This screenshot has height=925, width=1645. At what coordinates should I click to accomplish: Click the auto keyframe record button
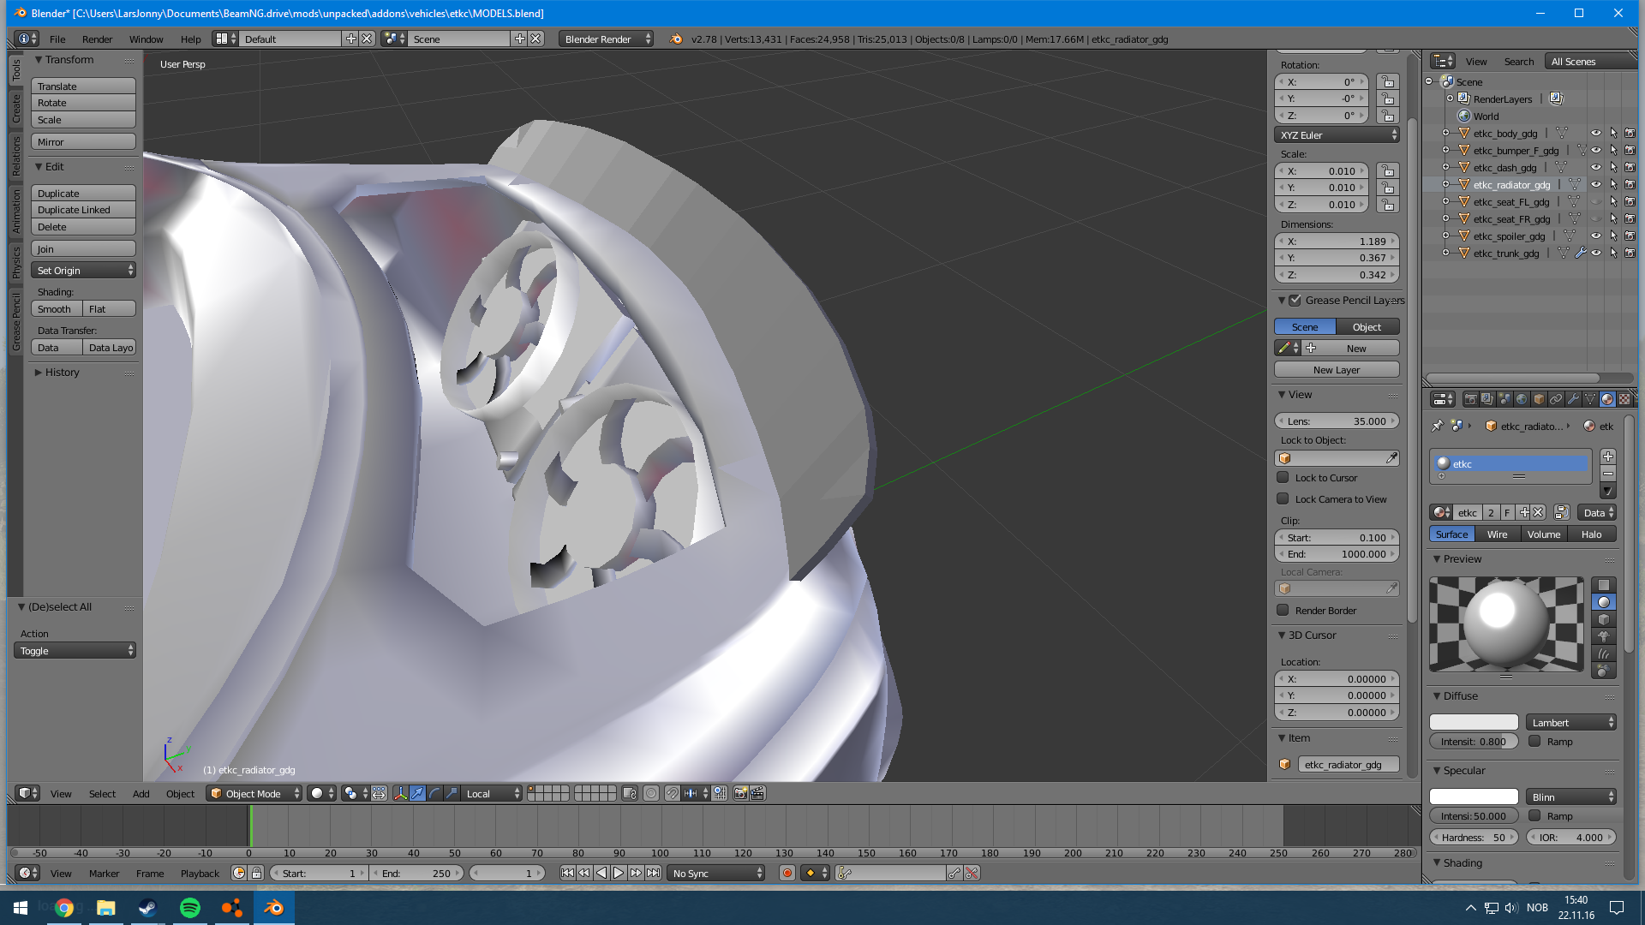tap(787, 874)
